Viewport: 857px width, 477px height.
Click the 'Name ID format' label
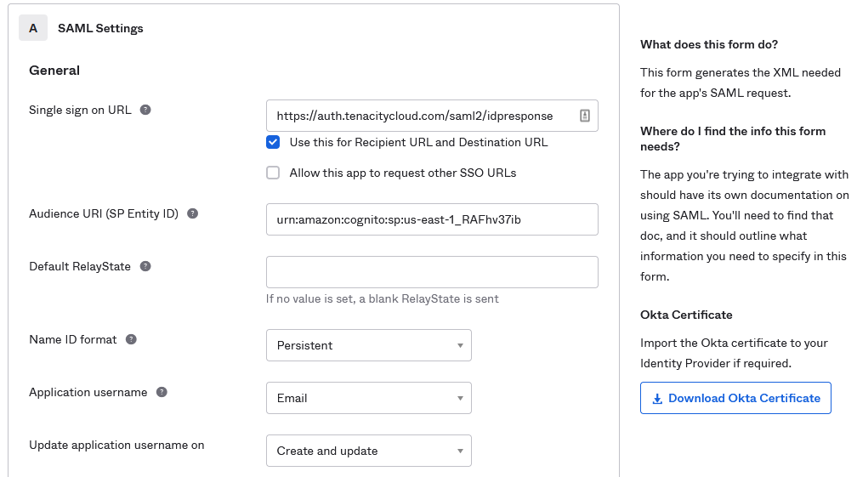pyautogui.click(x=73, y=339)
